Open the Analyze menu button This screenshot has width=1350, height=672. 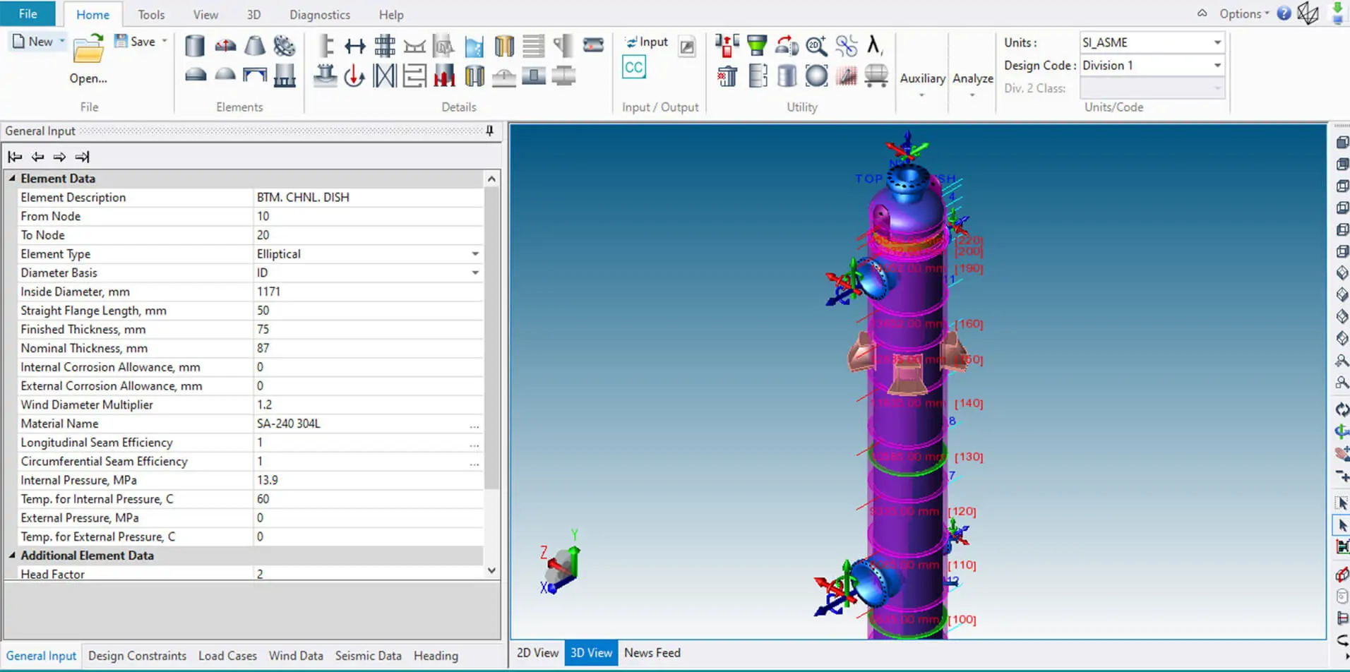973,78
